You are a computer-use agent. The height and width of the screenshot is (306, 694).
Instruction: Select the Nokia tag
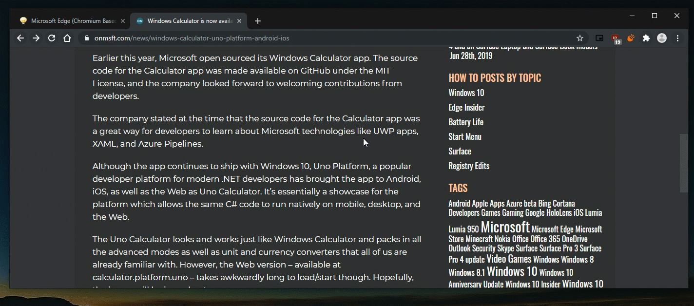tap(502, 239)
